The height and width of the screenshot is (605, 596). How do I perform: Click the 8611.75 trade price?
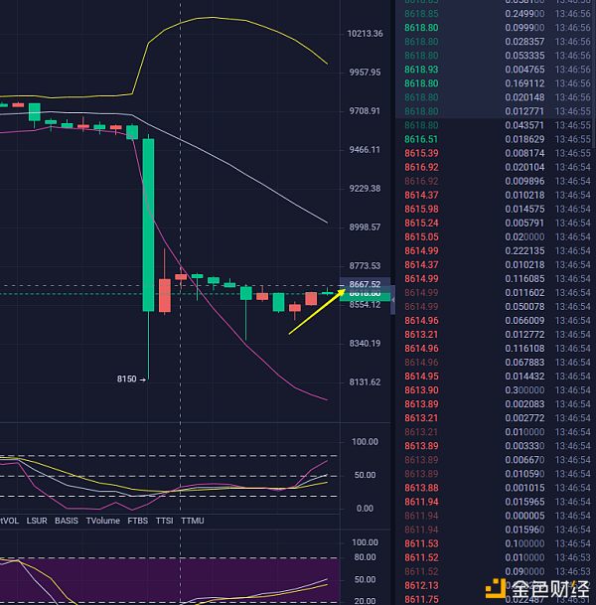click(x=421, y=599)
